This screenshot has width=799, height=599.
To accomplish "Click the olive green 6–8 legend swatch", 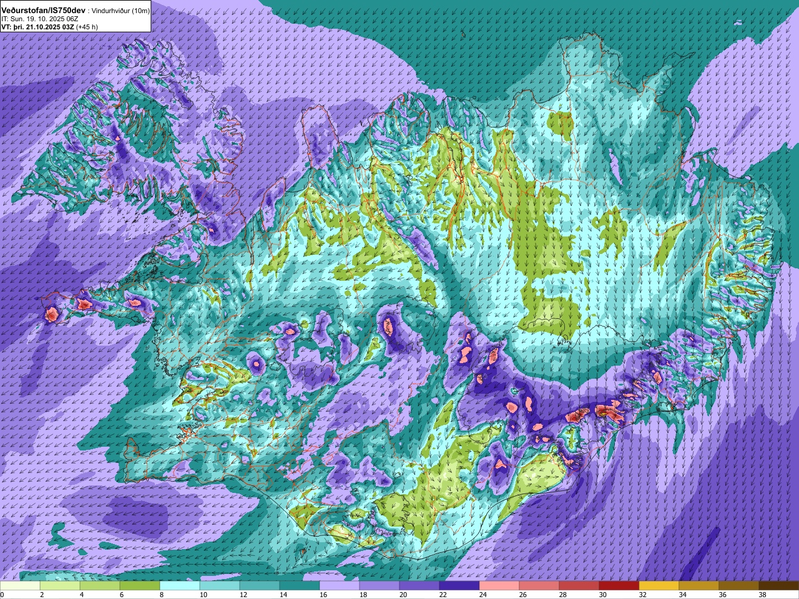I will 140,586.
